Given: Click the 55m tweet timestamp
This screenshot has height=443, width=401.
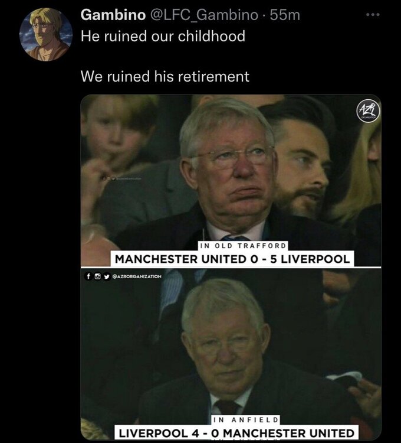Looking at the screenshot, I should pos(285,15).
